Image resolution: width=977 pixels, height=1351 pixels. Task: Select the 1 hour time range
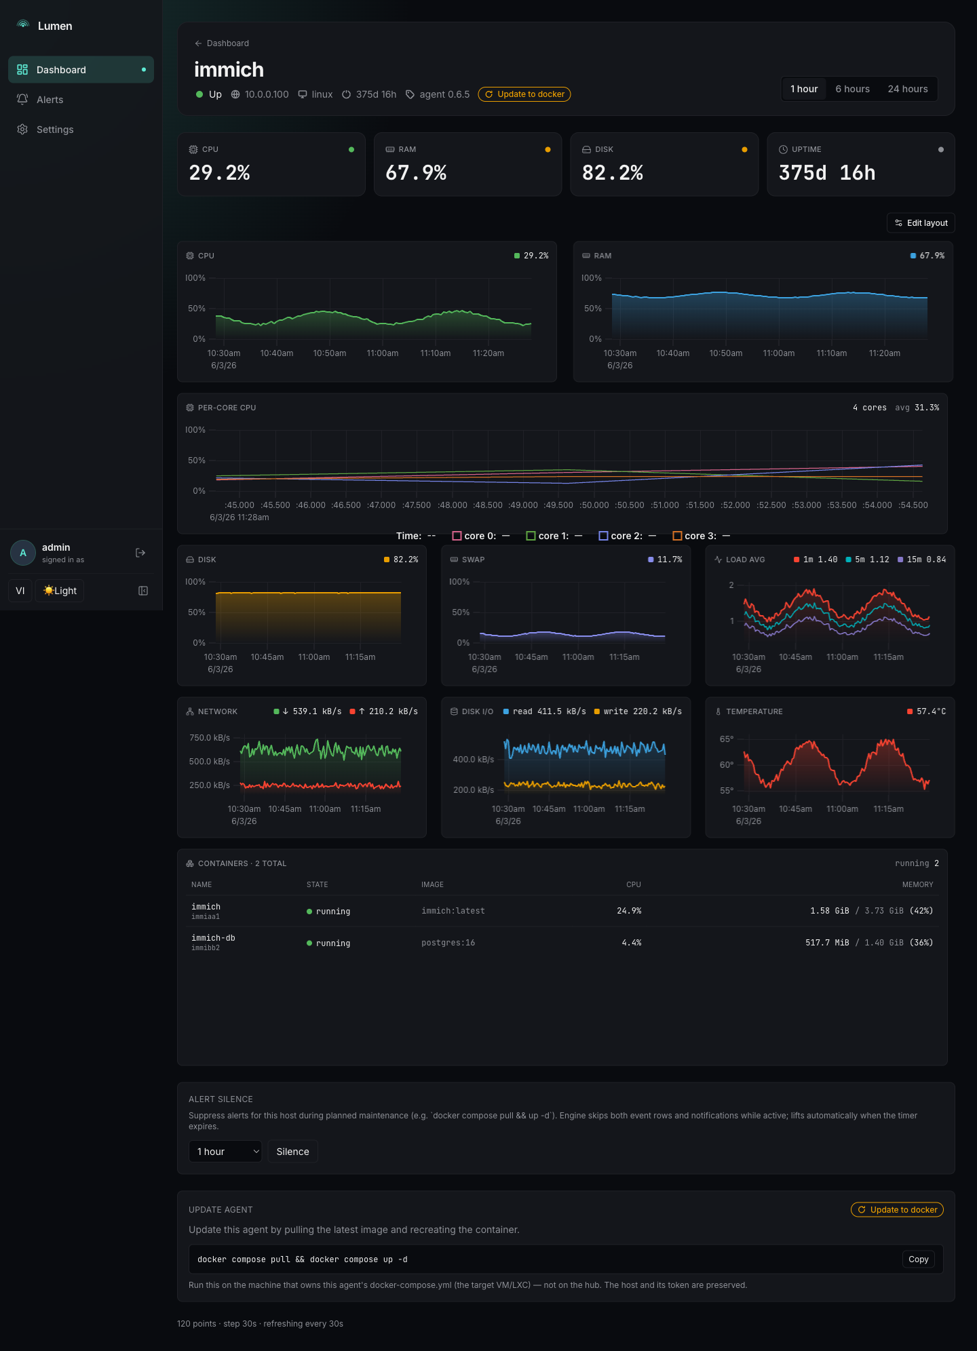click(804, 89)
